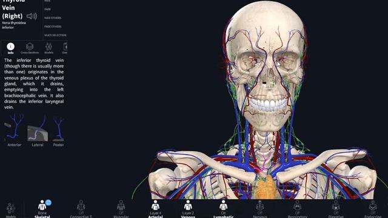The width and height of the screenshot is (388, 218).
Task: Turn on the Muscular system
Action: pos(121,209)
